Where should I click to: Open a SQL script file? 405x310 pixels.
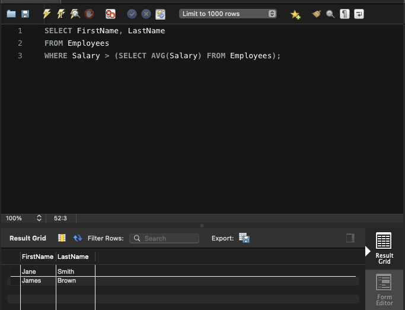coord(11,14)
